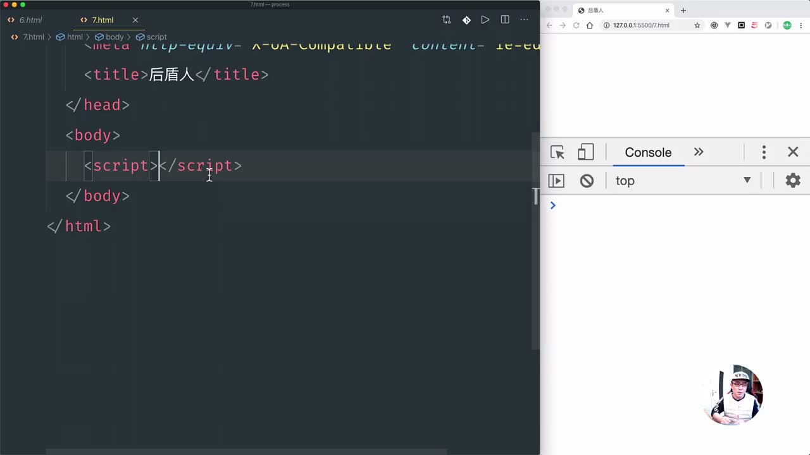Reload the browser page

(x=576, y=25)
